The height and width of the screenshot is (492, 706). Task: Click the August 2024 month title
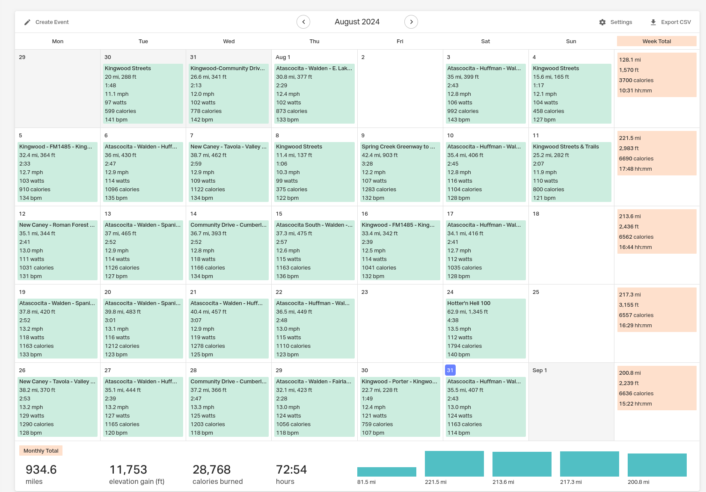coord(357,22)
